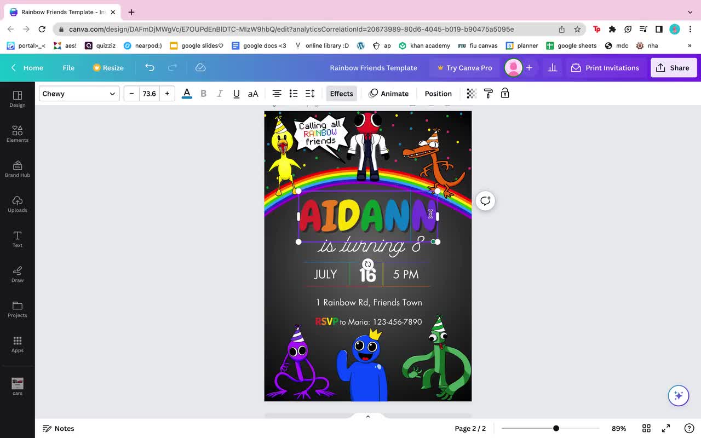Open the text color picker

tap(187, 94)
